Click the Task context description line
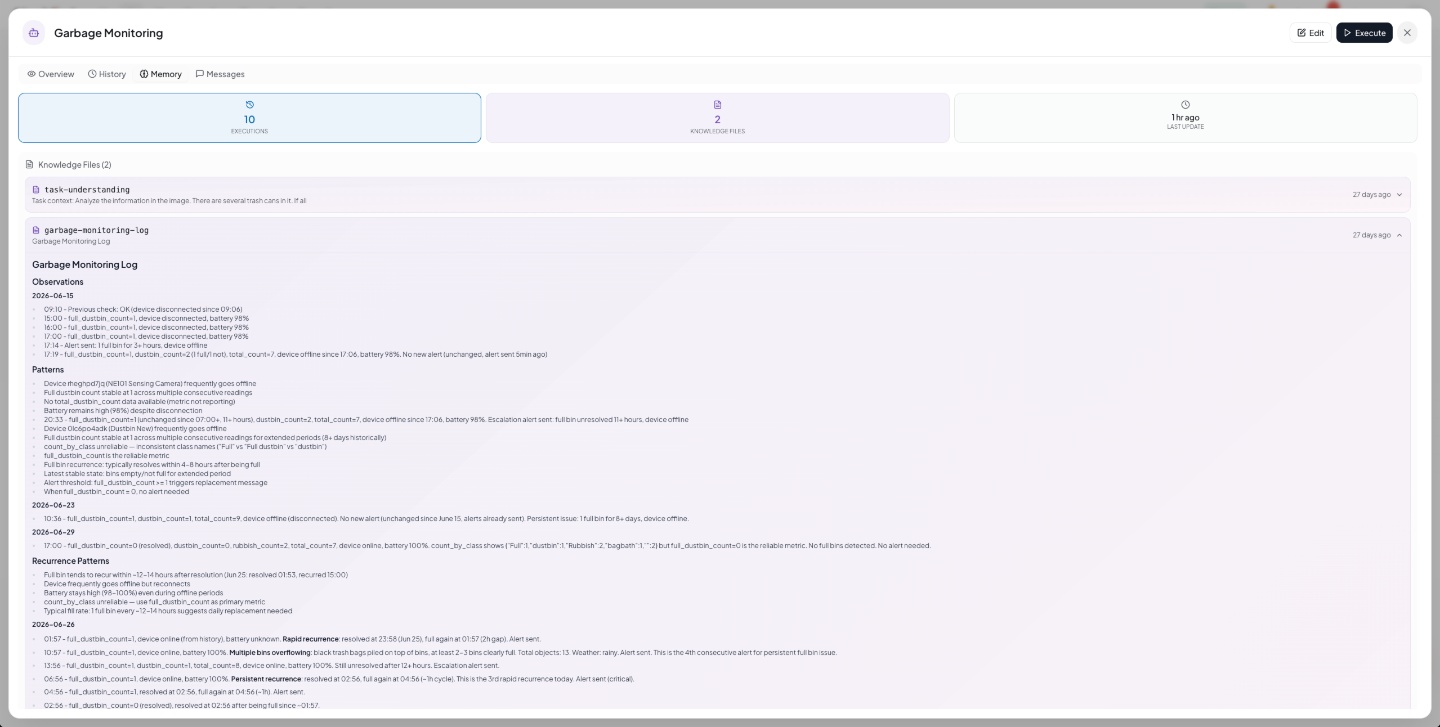1440x727 pixels. 169,201
